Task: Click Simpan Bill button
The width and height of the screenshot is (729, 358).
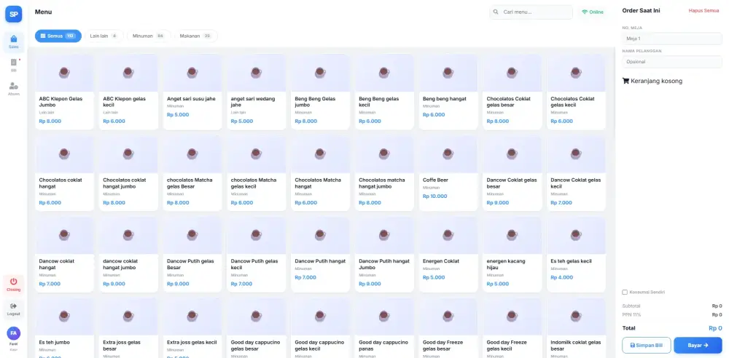Action: [x=645, y=345]
